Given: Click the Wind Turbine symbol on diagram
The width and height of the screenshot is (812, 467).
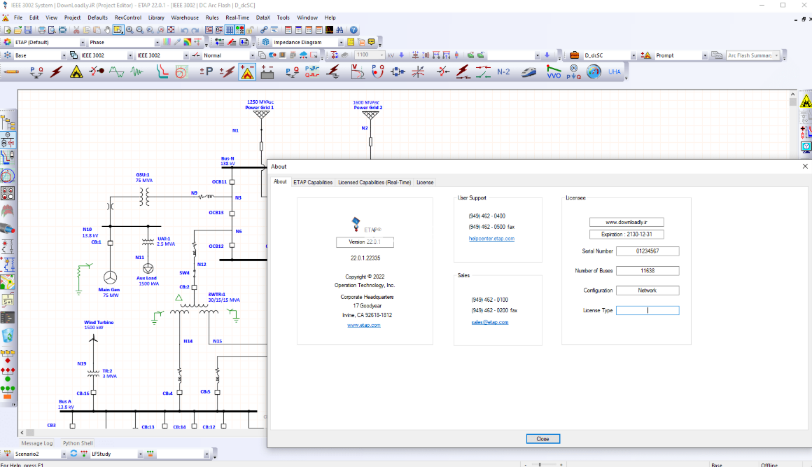Looking at the screenshot, I should pos(93,339).
